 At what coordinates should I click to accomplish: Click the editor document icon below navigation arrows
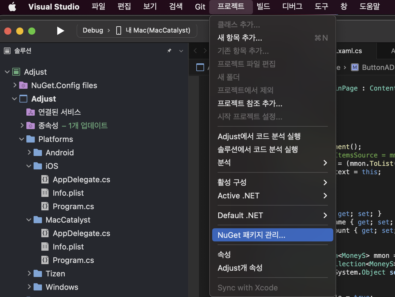[x=200, y=67]
